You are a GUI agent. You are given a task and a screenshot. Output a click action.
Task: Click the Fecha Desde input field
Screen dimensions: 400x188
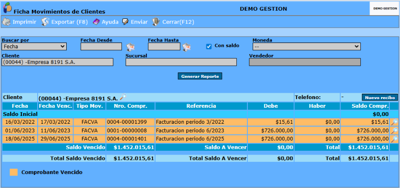click(x=101, y=47)
